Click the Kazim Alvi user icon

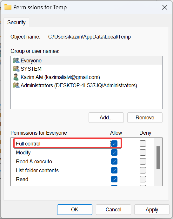16,77
